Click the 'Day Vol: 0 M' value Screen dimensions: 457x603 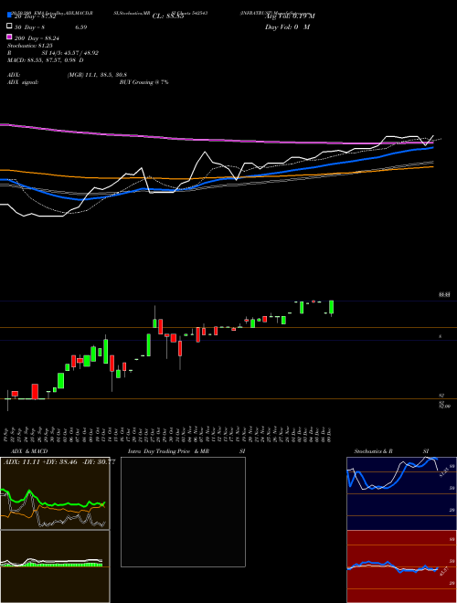click(287, 26)
